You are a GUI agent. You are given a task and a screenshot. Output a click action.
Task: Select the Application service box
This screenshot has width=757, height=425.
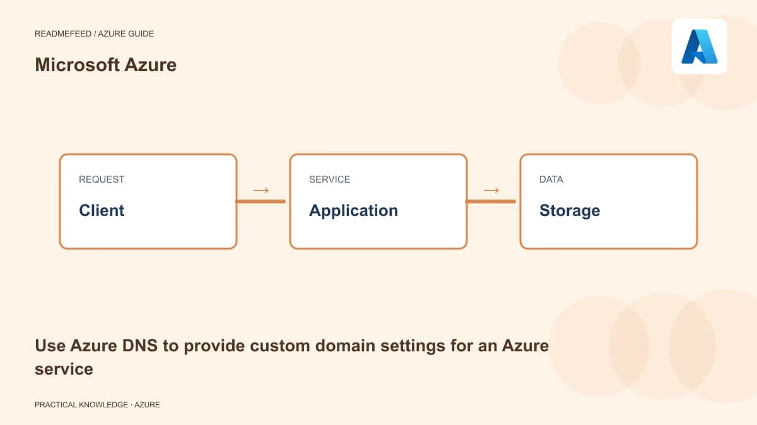pos(378,201)
